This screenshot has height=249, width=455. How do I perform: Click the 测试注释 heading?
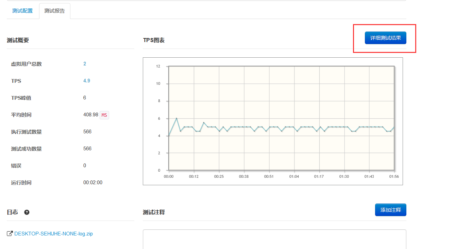[x=154, y=212]
